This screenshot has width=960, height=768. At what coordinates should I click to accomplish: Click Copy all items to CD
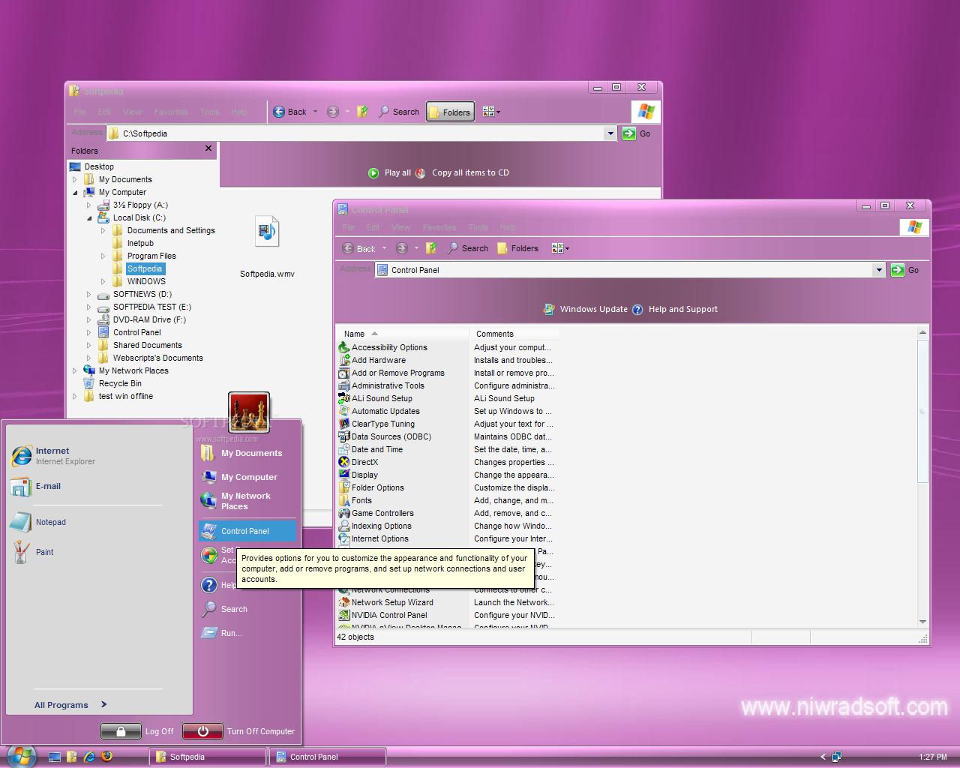[x=462, y=172]
